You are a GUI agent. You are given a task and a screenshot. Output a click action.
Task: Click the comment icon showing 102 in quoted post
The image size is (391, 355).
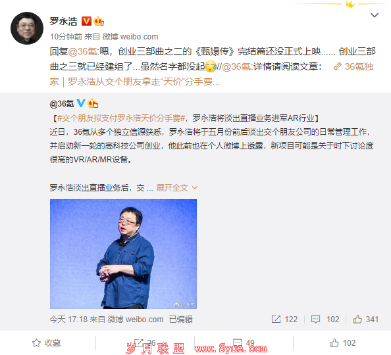coord(325,319)
